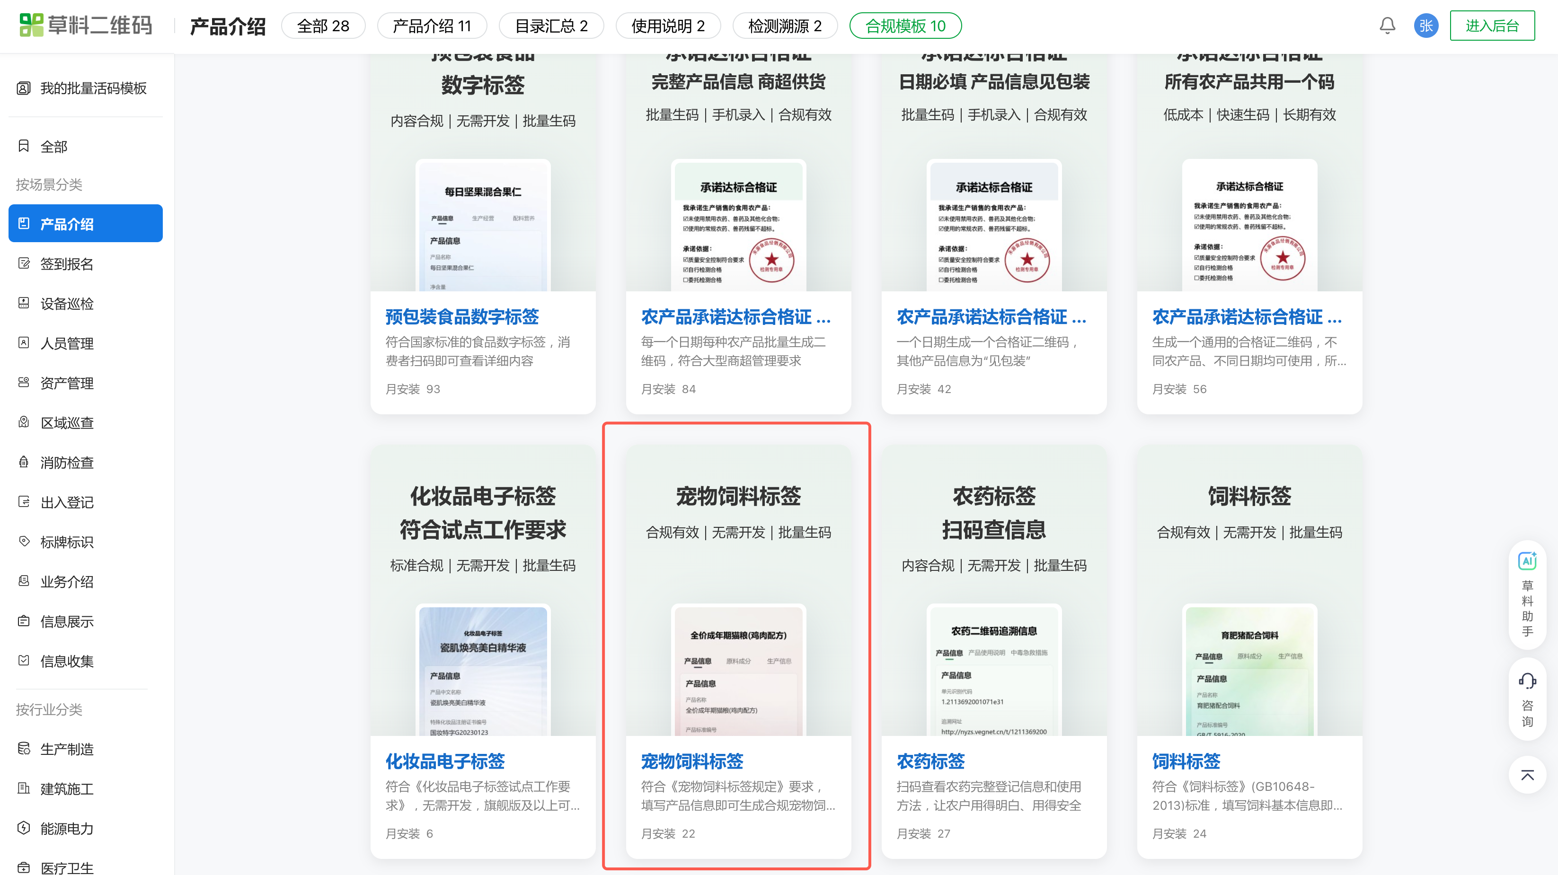Click 所有农产品共用一个码 card heading
Image resolution: width=1558 pixels, height=875 pixels.
click(x=1249, y=81)
